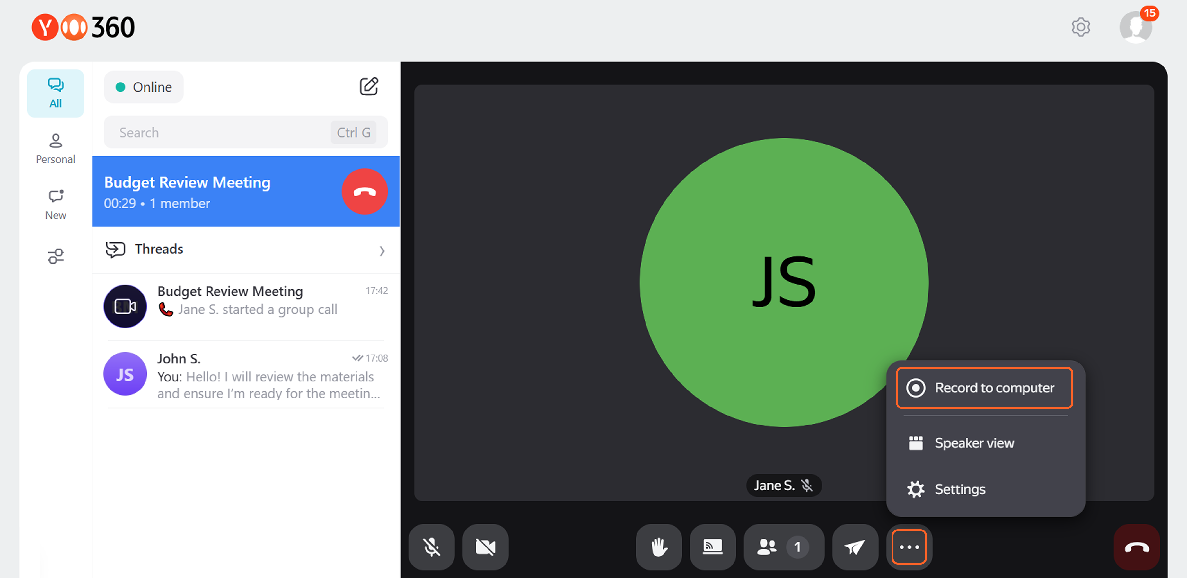Screen dimensions: 1187x578
Task: Click the raise hand icon
Action: [x=658, y=547]
